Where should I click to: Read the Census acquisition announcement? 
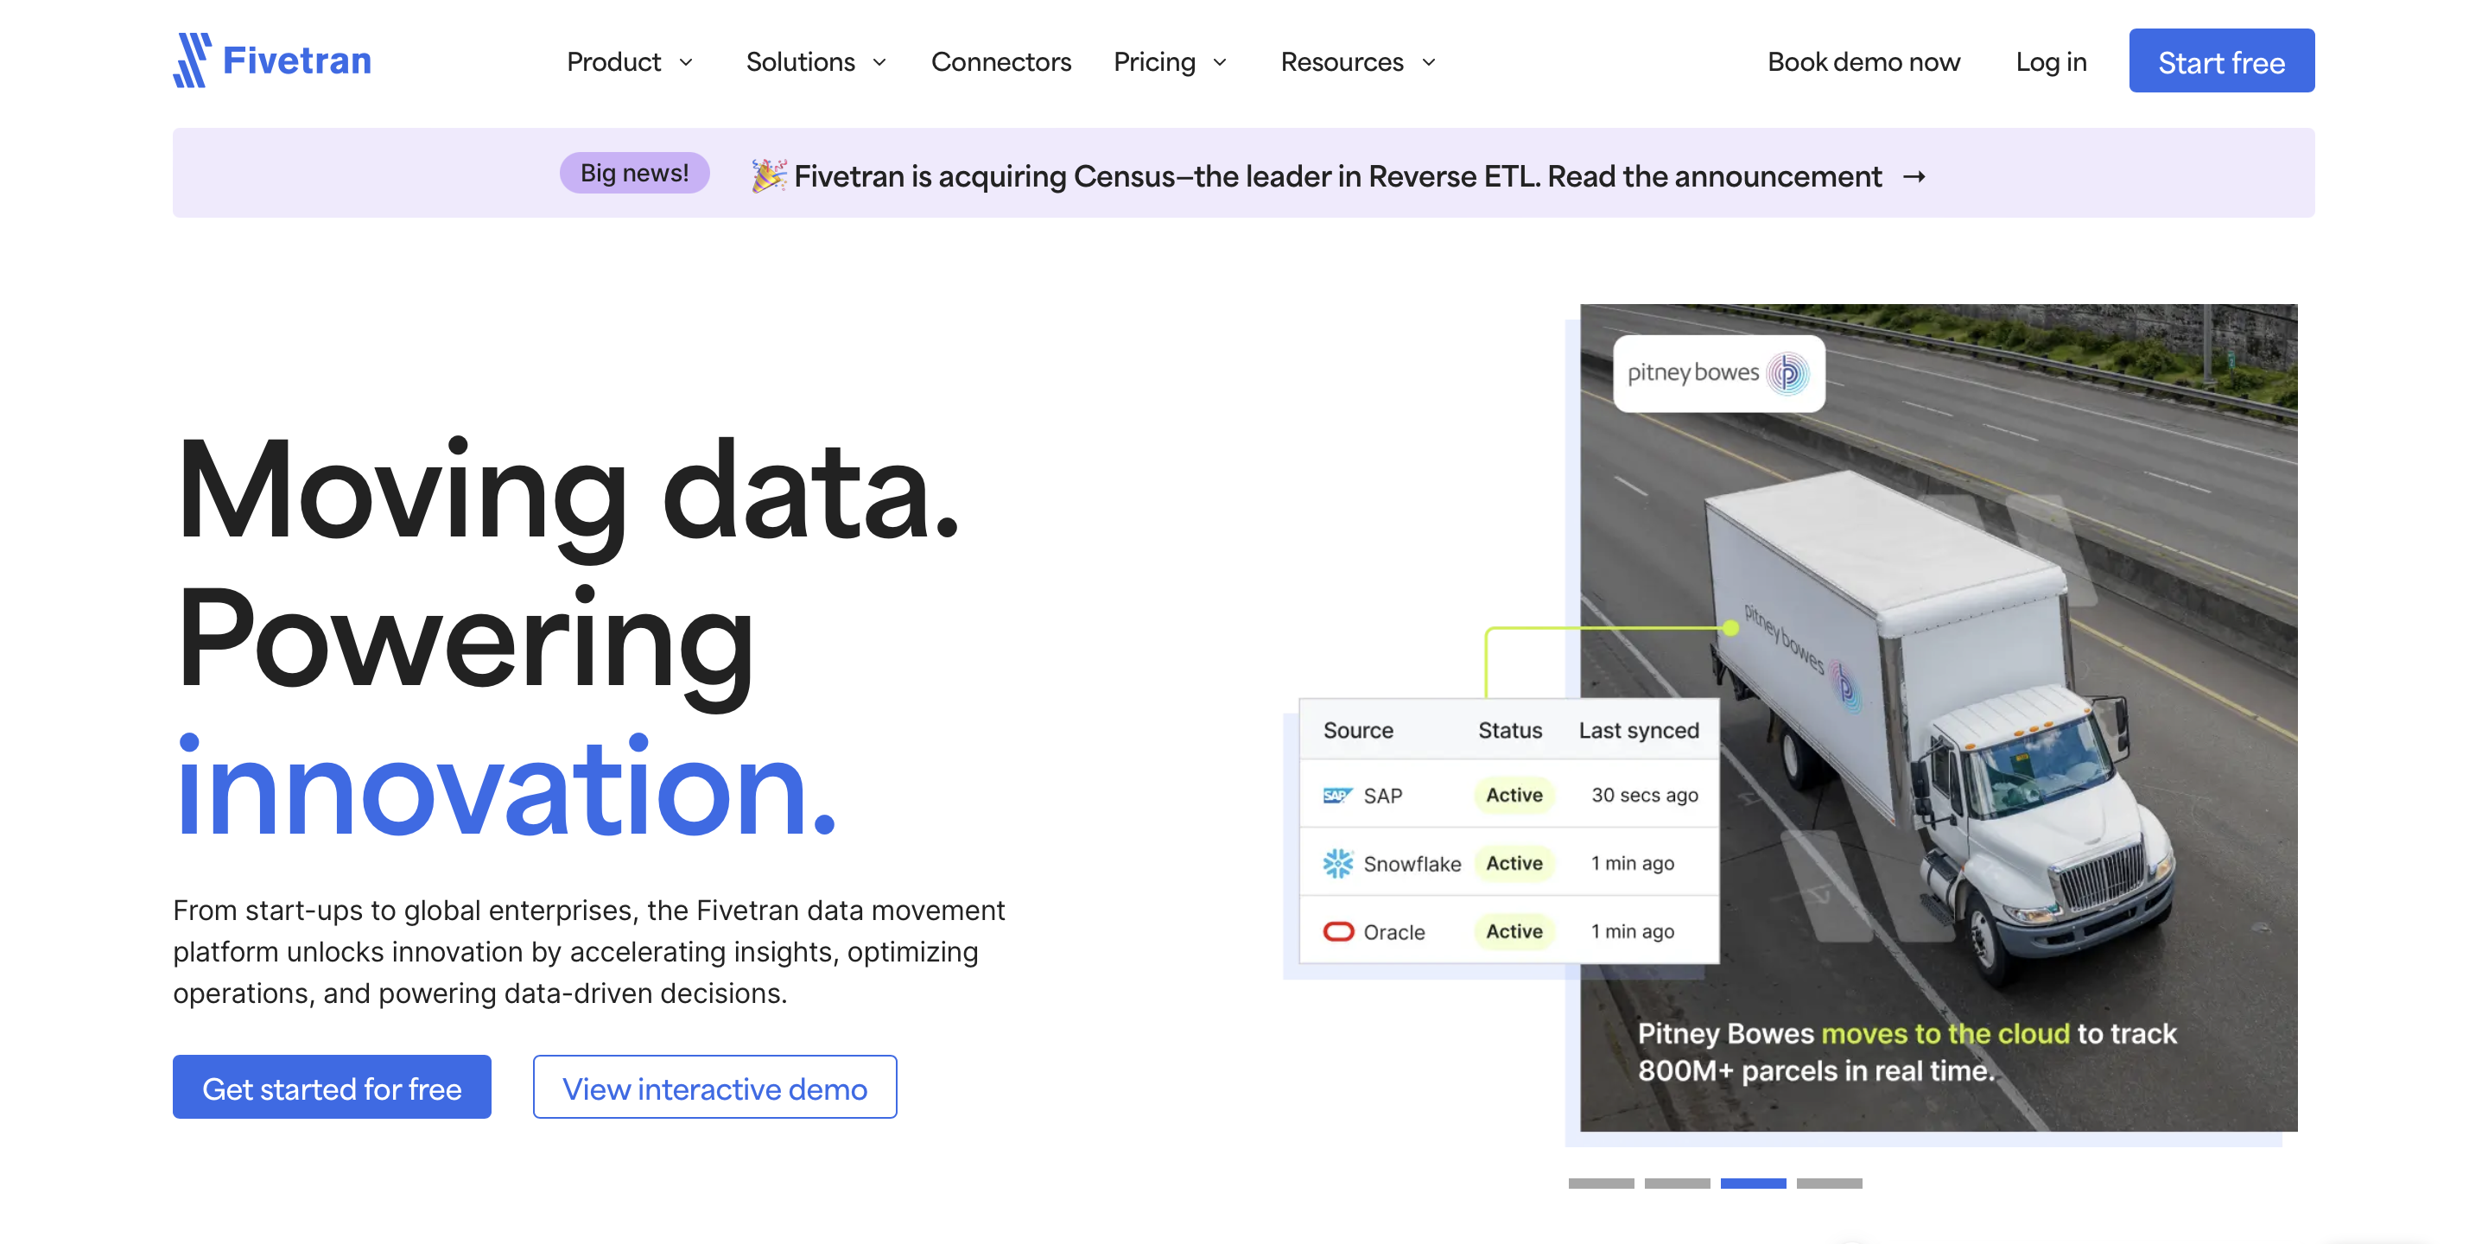tap(1337, 175)
